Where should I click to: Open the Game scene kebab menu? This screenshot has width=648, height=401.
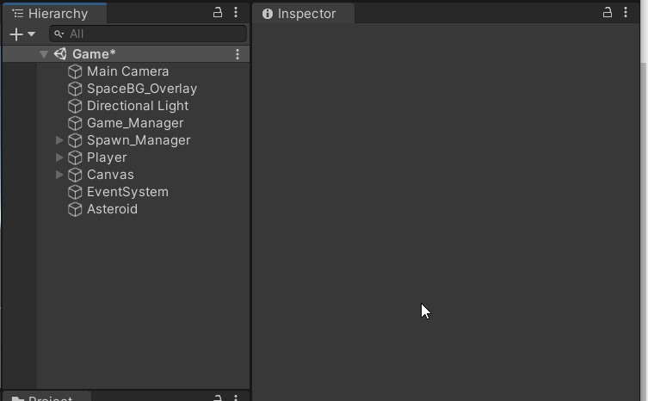238,54
